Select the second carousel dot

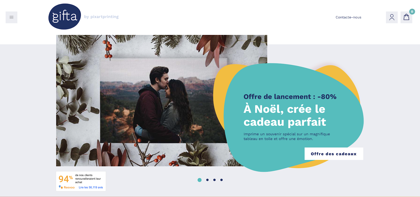(207, 180)
